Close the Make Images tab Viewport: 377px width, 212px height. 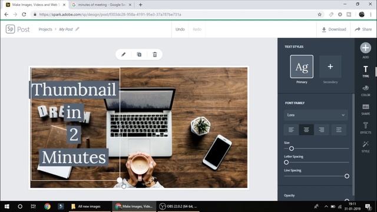64,5
